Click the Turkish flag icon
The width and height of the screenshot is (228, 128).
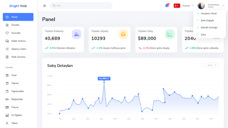point(177,6)
